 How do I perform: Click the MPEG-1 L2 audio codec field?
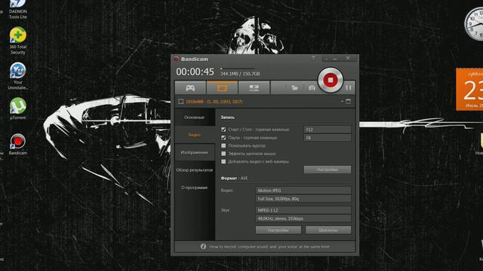pos(303,210)
